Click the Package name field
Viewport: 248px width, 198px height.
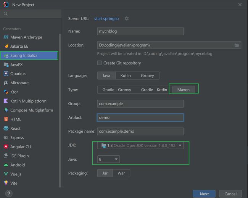click(x=140, y=131)
